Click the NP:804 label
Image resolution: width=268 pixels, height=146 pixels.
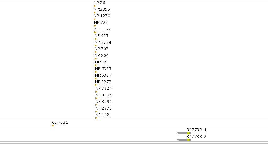tap(102, 56)
